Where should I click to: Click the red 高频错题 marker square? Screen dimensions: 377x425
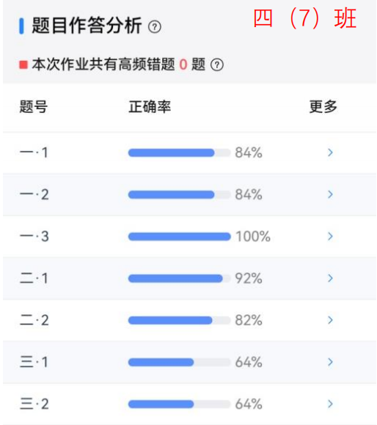(x=23, y=64)
